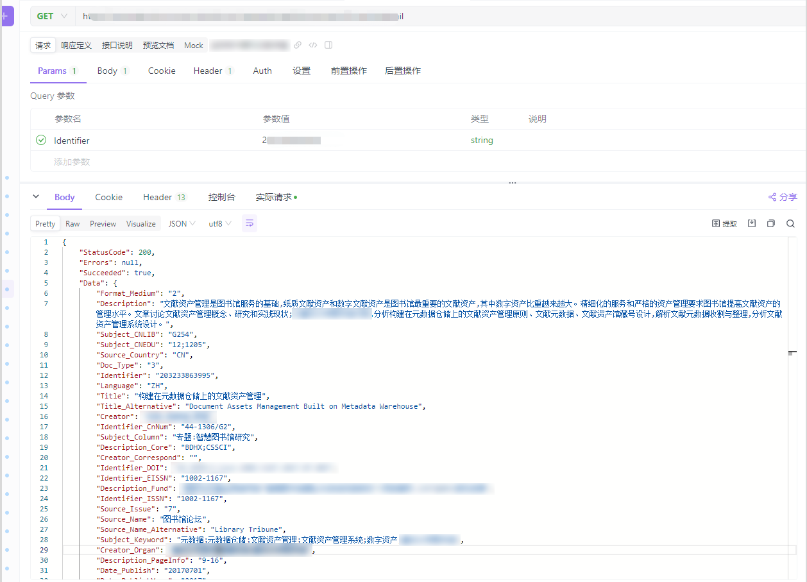Download the response with the save icon
This screenshot has height=582, width=807.
[752, 224]
